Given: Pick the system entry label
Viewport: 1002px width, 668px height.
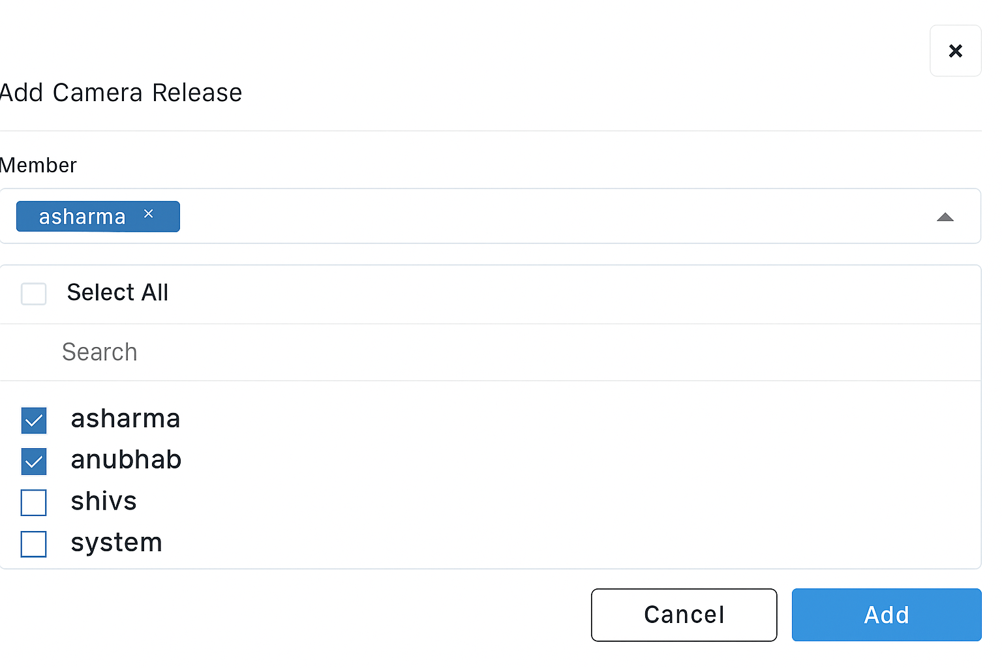Looking at the screenshot, I should click(116, 543).
